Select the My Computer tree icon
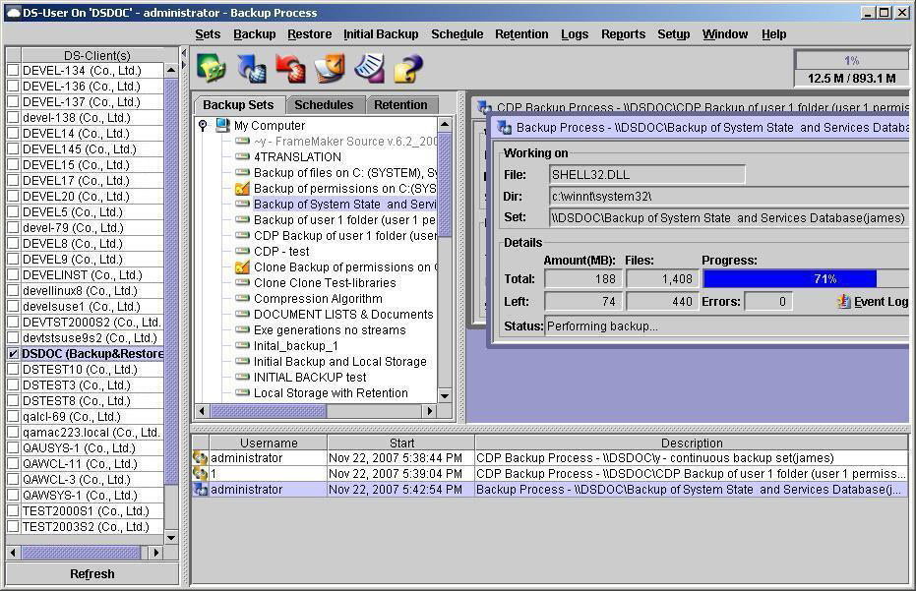916x591 pixels. [x=222, y=125]
